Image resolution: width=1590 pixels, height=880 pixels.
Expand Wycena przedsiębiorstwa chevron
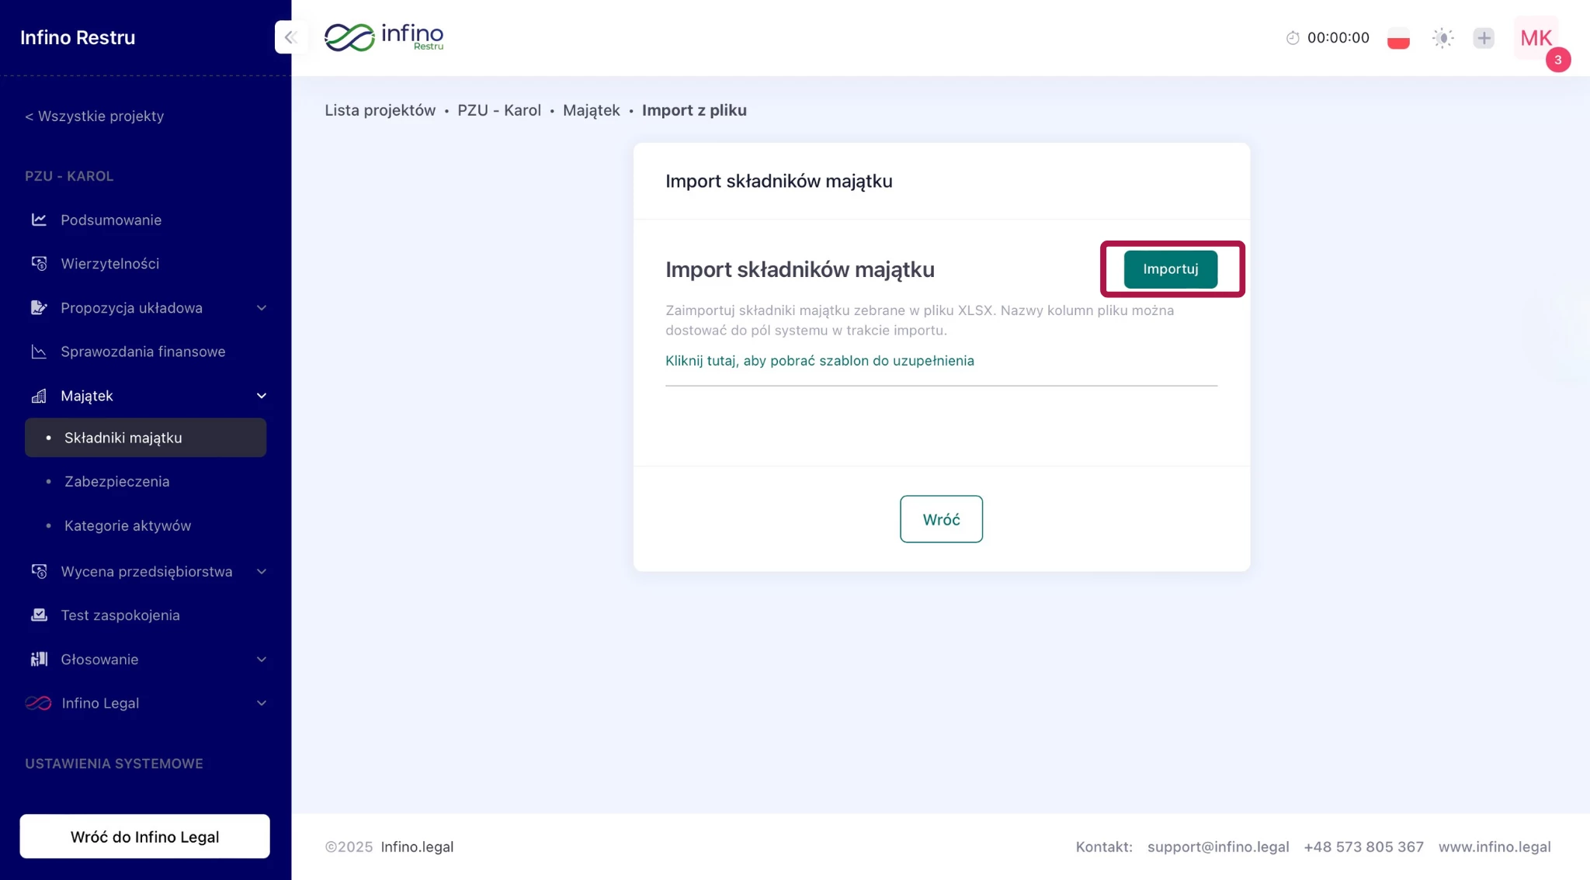point(262,572)
